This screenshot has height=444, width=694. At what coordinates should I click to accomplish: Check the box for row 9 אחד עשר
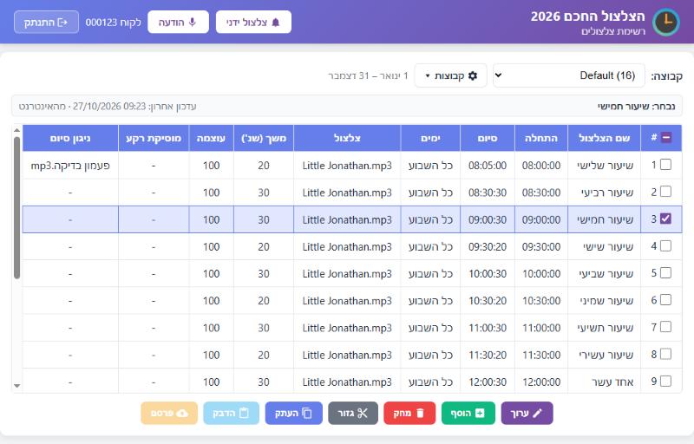pyautogui.click(x=665, y=381)
